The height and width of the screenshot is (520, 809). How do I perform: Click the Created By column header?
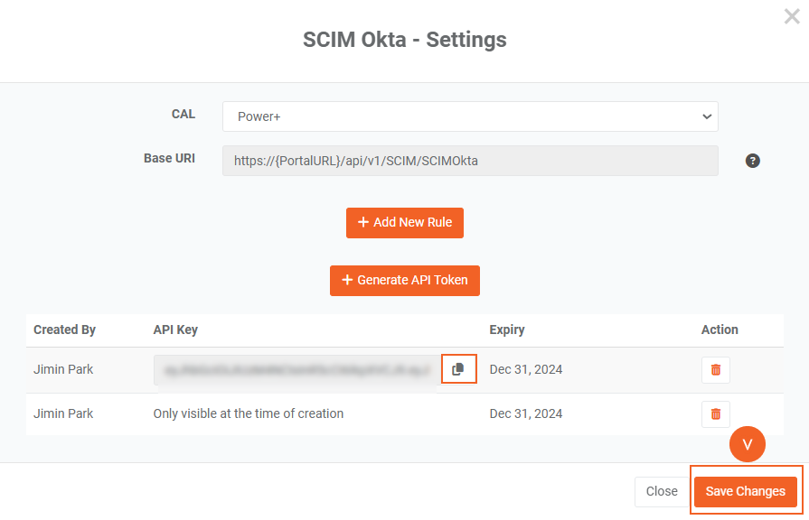(64, 330)
